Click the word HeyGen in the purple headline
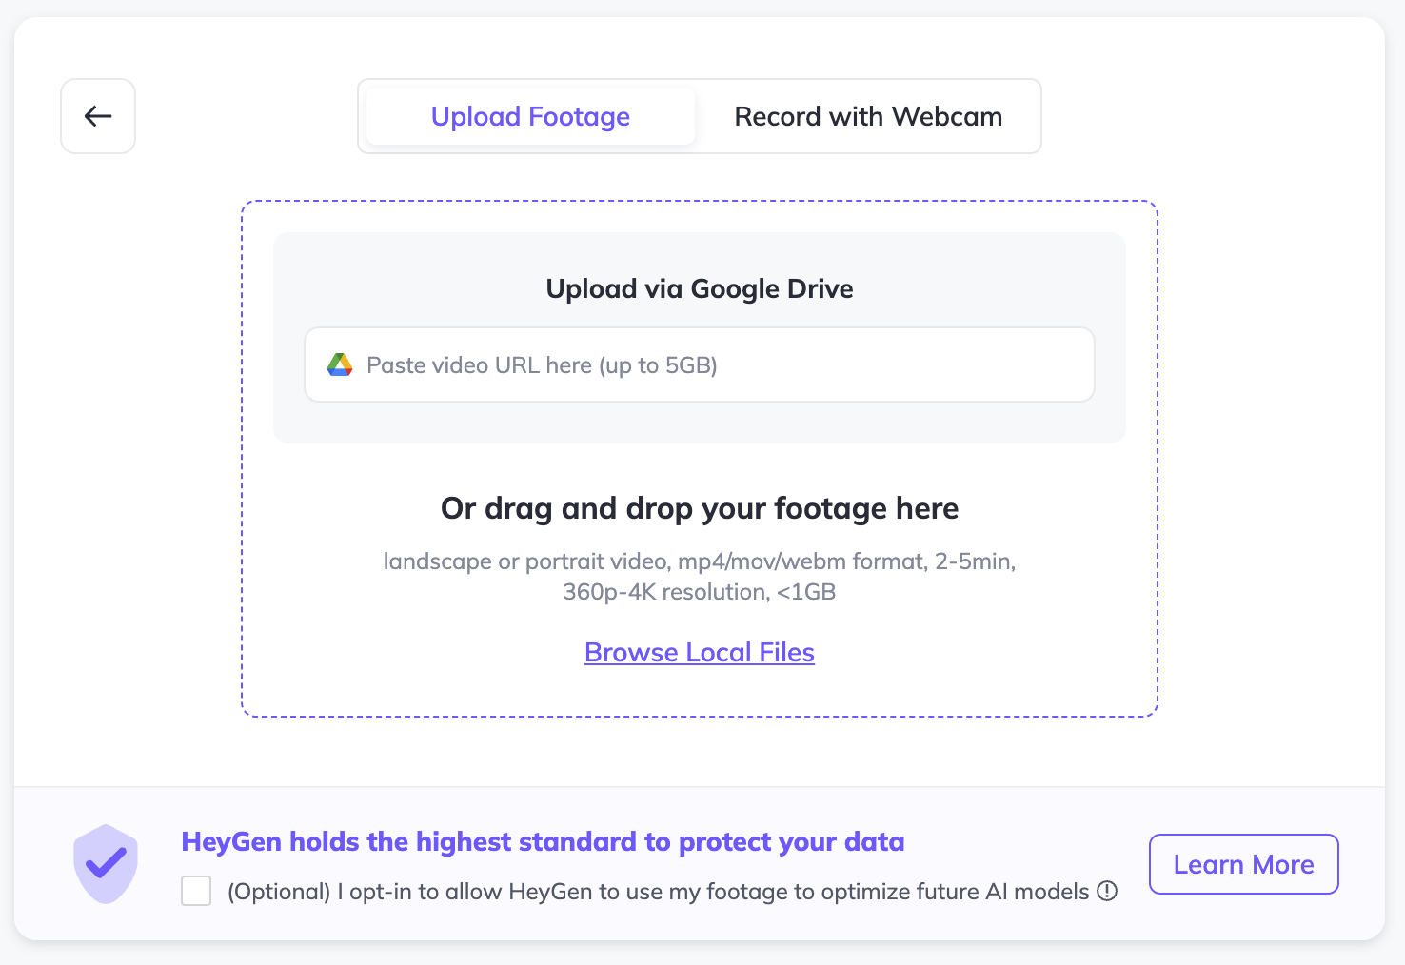Screen dimensions: 1405x965 [231, 841]
